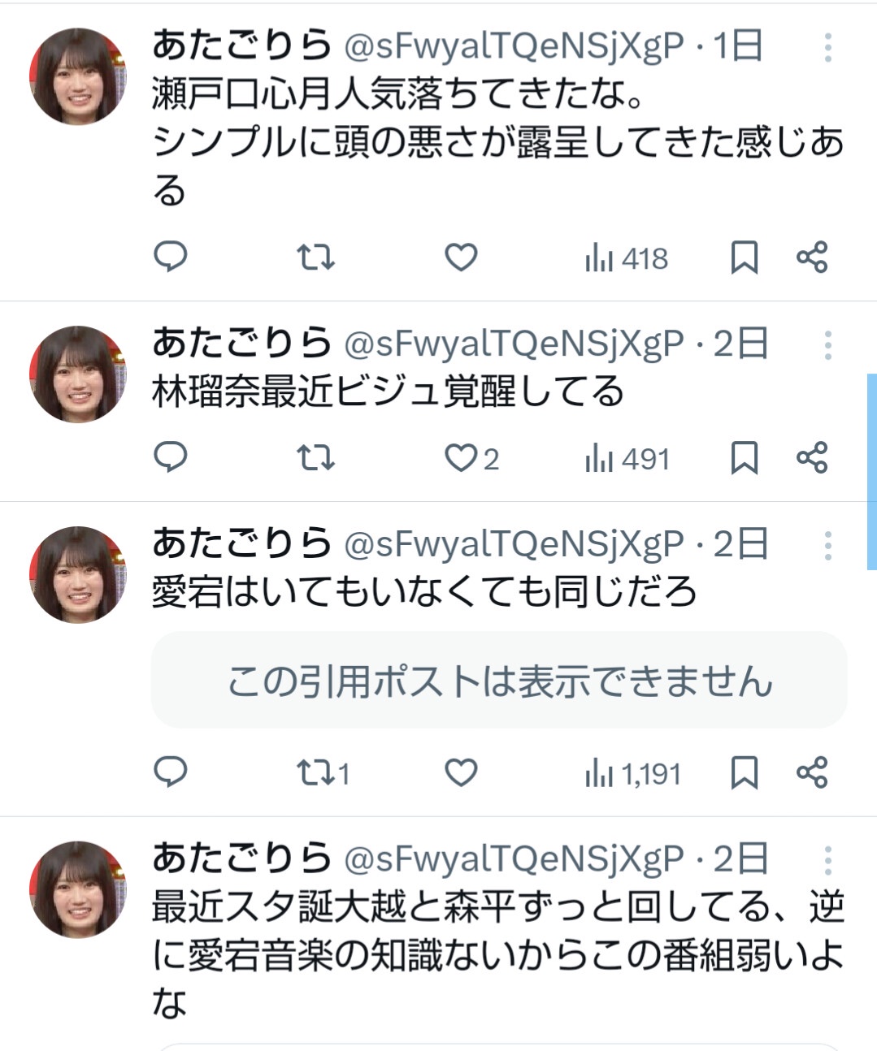Open more options on the 愛宕はいても post
877x1051 pixels.
827,546
